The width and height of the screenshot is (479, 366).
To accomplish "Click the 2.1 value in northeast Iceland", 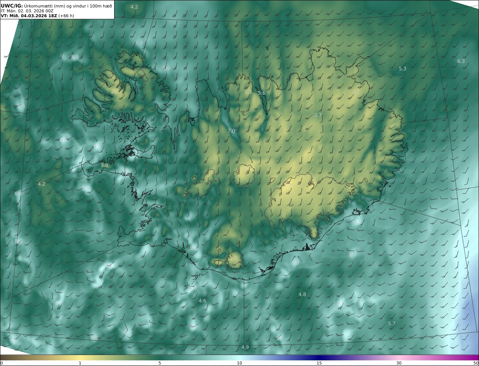I will point(356,92).
